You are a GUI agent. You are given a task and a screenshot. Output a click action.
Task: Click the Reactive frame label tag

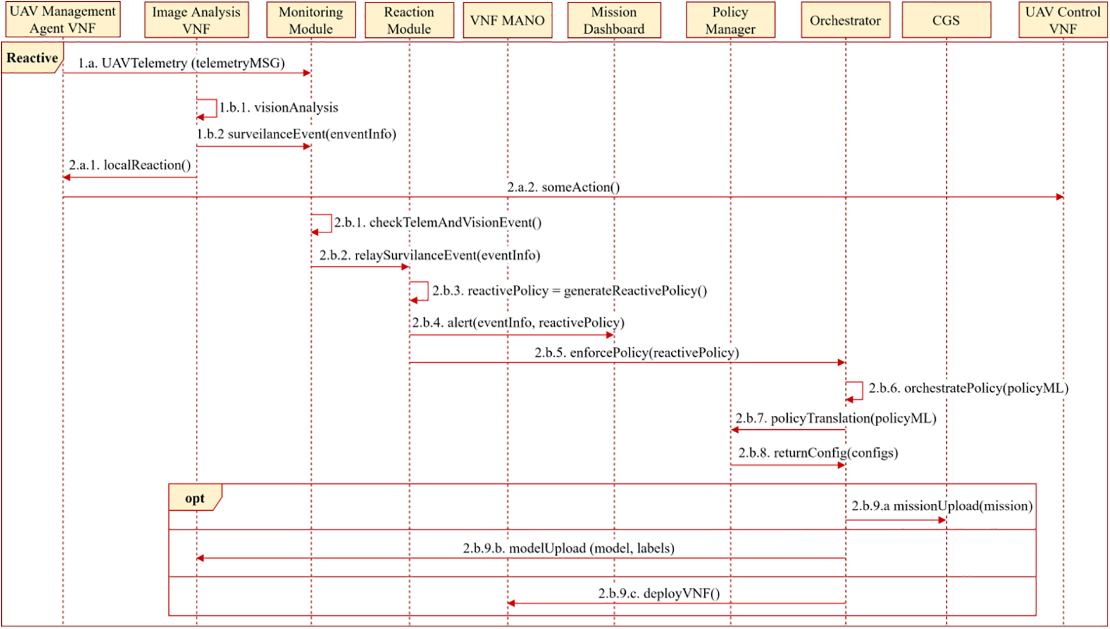pyautogui.click(x=32, y=58)
